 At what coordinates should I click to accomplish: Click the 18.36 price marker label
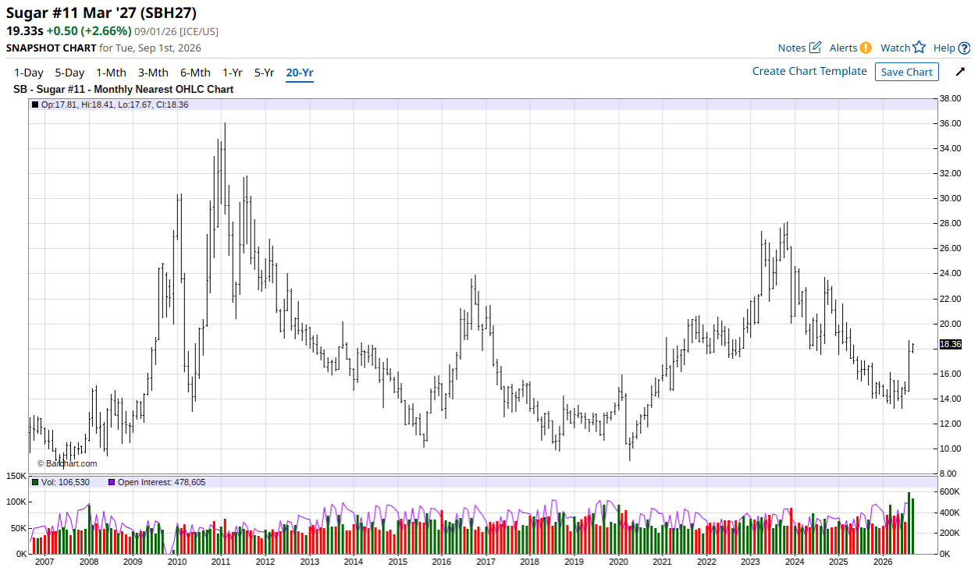(x=950, y=344)
